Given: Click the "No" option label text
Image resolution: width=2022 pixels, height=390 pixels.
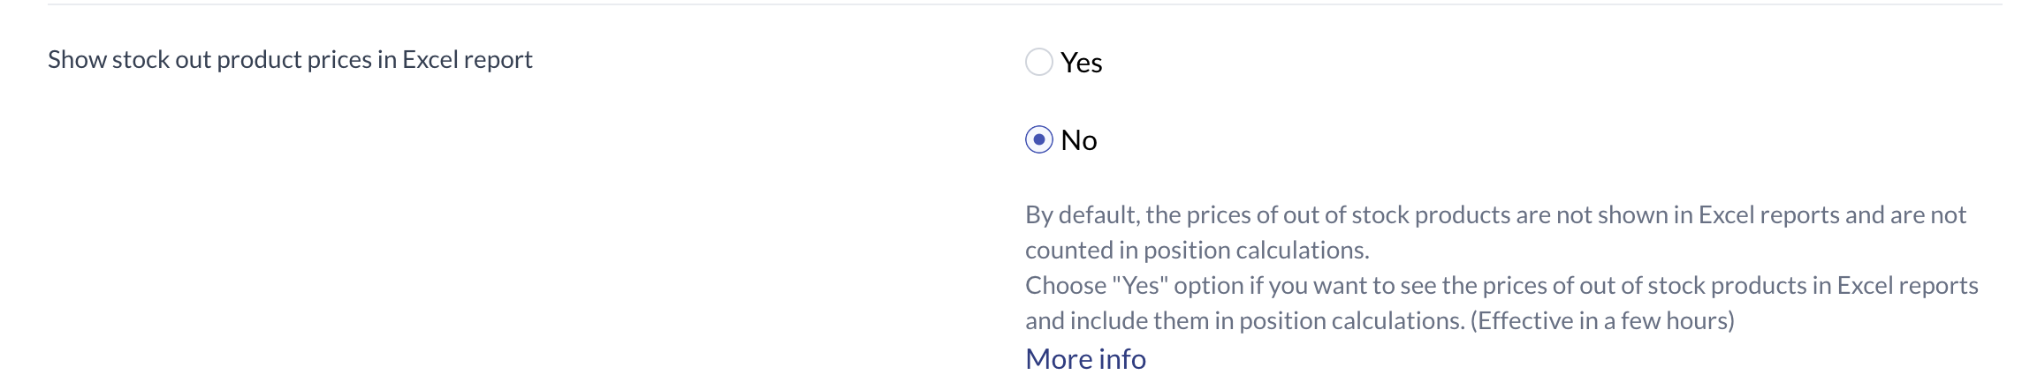Looking at the screenshot, I should 1078,140.
